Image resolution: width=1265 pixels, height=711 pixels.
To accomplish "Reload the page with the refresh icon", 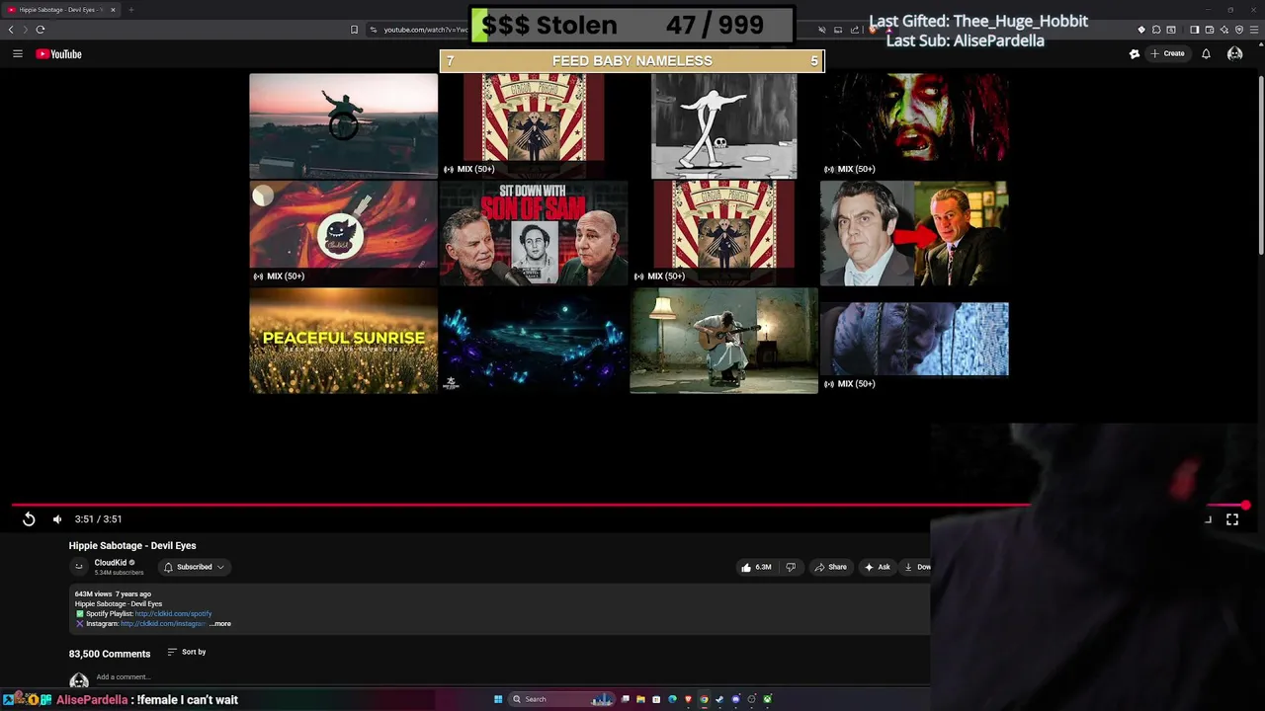I will pyautogui.click(x=40, y=30).
